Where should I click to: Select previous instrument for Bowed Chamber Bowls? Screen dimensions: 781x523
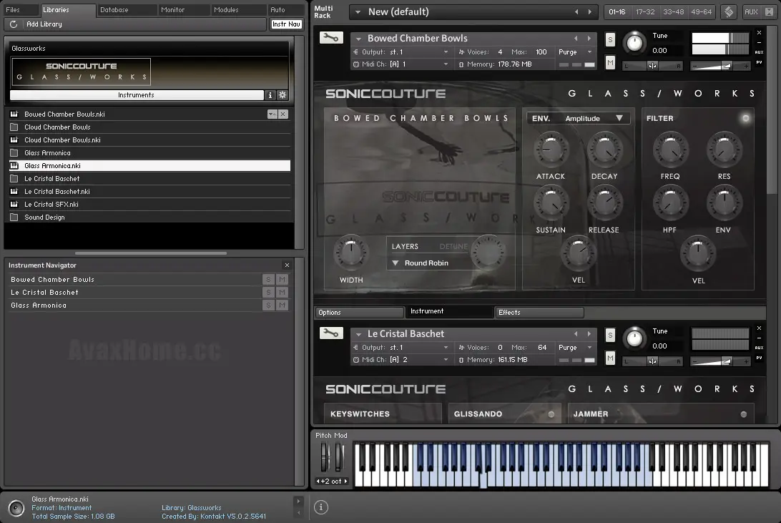point(576,38)
